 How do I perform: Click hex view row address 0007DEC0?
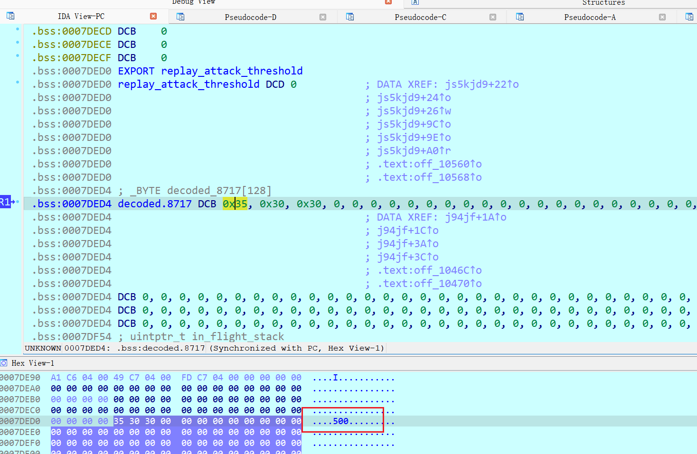point(20,410)
